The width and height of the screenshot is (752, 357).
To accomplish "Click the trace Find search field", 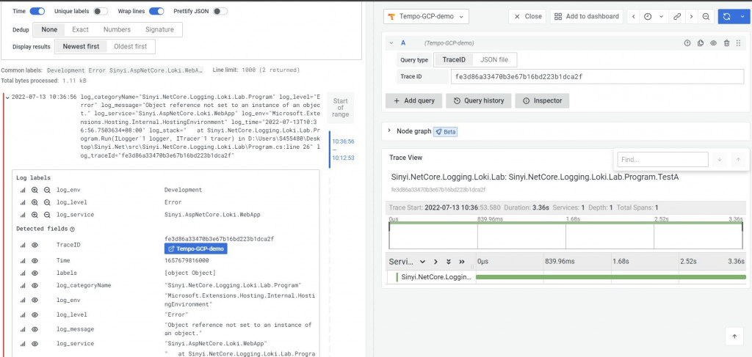I will [x=662, y=159].
